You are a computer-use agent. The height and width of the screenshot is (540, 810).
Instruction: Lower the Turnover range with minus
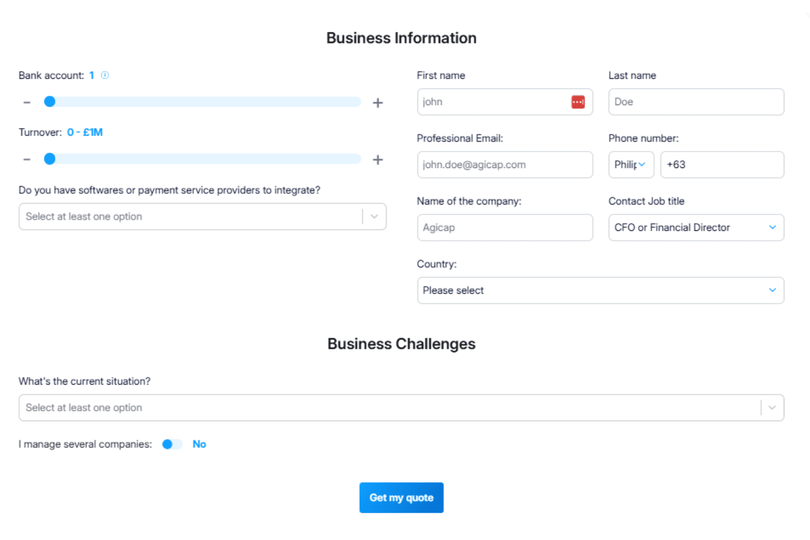[x=27, y=159]
